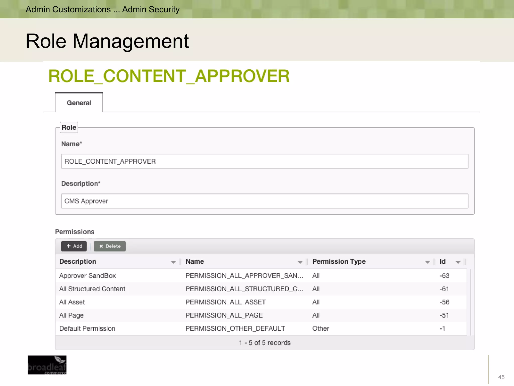Screen dimensions: 514x386
Task: Sort by the Description column header
Action: tap(78, 261)
